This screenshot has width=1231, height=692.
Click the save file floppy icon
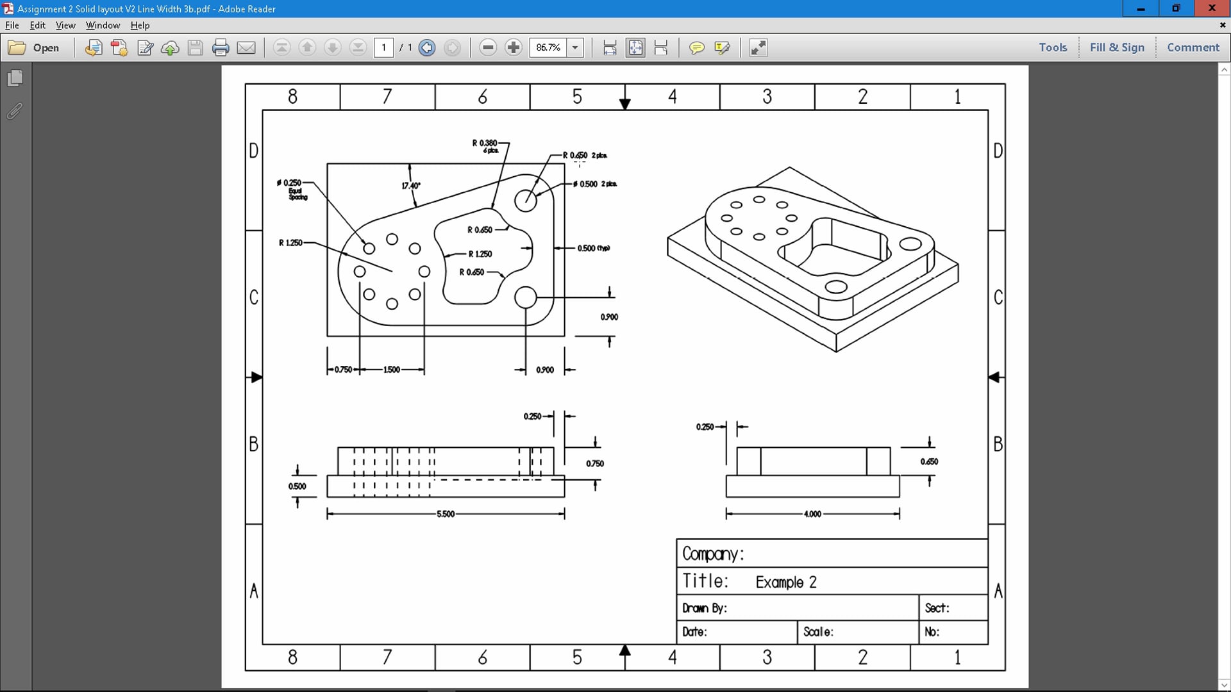[x=196, y=47]
